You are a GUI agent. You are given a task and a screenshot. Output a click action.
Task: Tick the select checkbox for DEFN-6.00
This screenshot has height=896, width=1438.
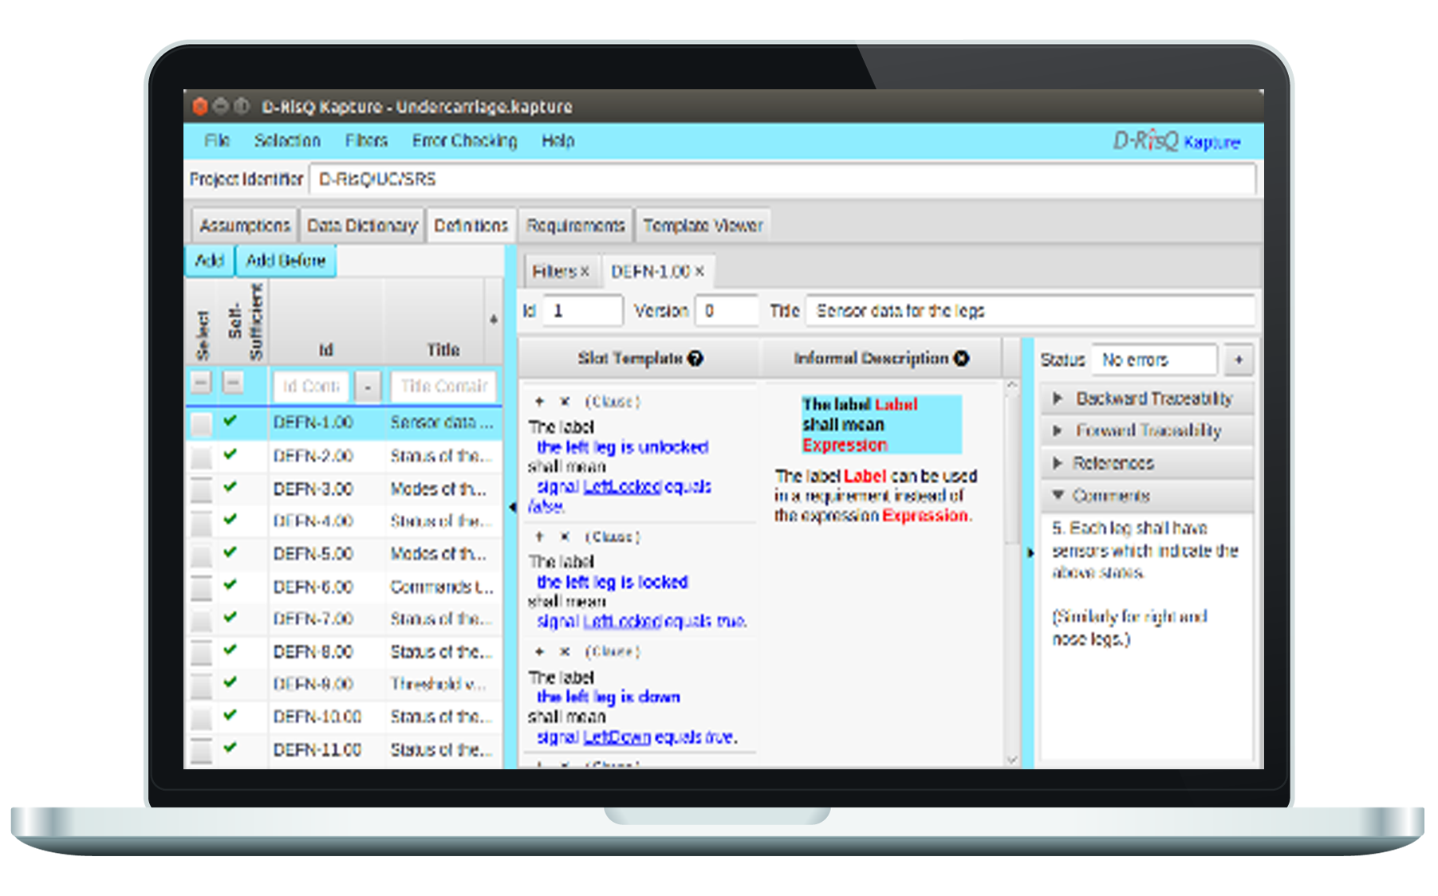point(202,588)
